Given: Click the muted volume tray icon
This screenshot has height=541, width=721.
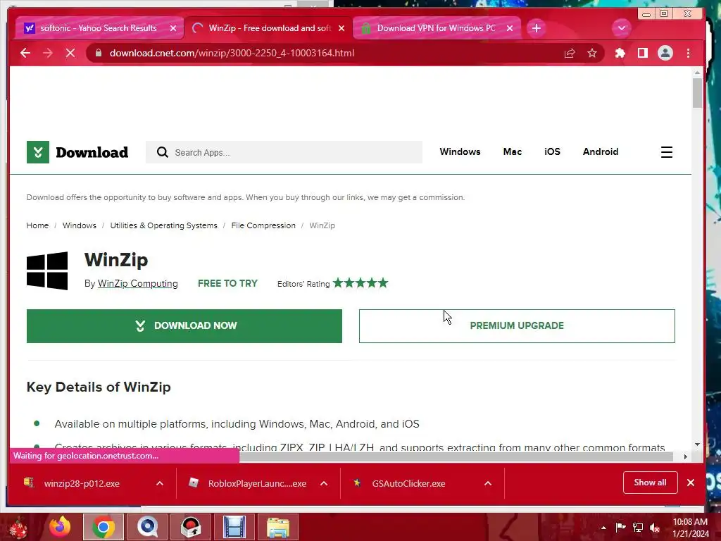Looking at the screenshot, I should 654,527.
